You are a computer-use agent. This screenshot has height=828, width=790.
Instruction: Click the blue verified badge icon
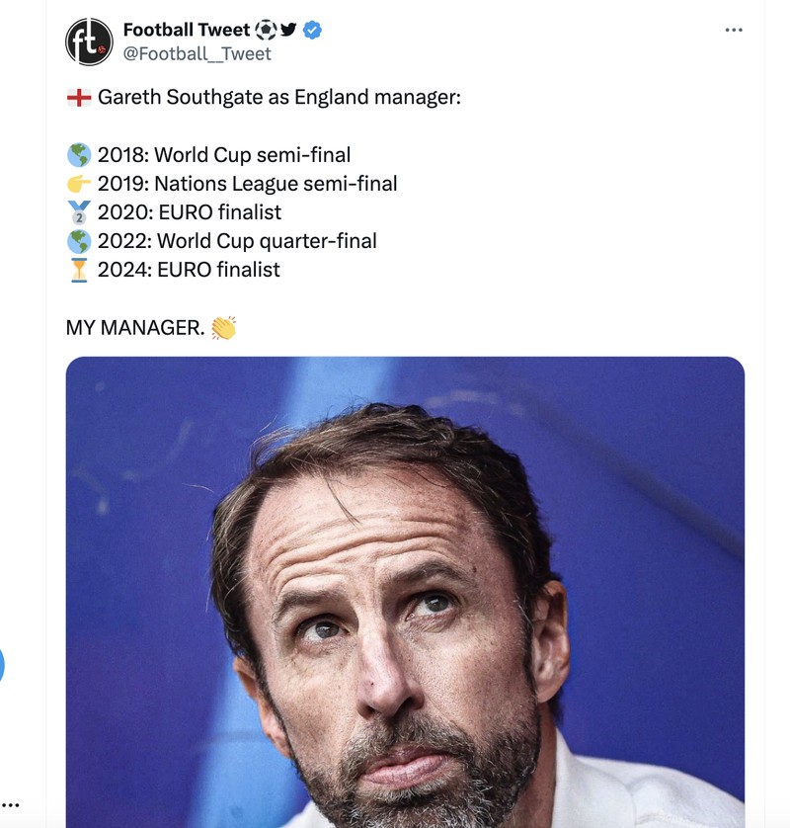(x=313, y=30)
